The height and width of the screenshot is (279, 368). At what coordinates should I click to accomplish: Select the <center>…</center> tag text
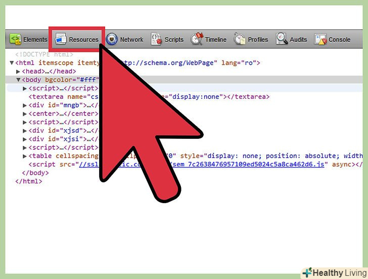pos(63,113)
